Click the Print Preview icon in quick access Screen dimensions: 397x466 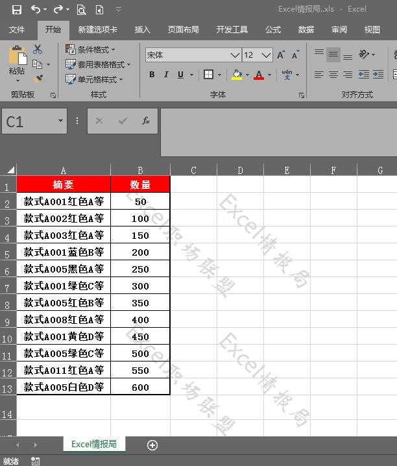click(x=81, y=10)
